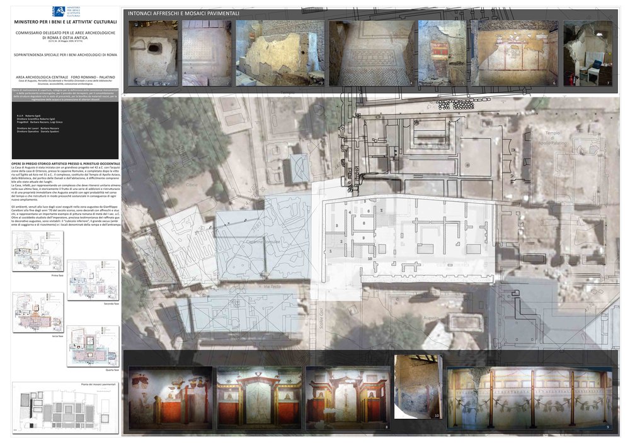630x444 pixels.
Task: Open the plan thumbnail labeled Quarta fase
Action: (x=93, y=346)
